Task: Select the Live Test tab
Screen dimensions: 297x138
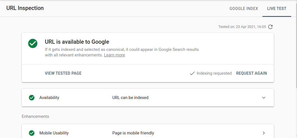Action: pyautogui.click(x=277, y=9)
